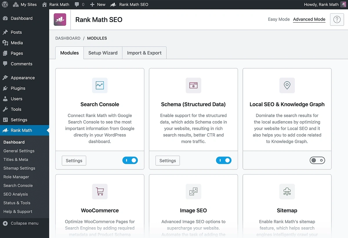The width and height of the screenshot is (348, 238).
Task: Open Status & Tools submenu item
Action: pos(17,203)
